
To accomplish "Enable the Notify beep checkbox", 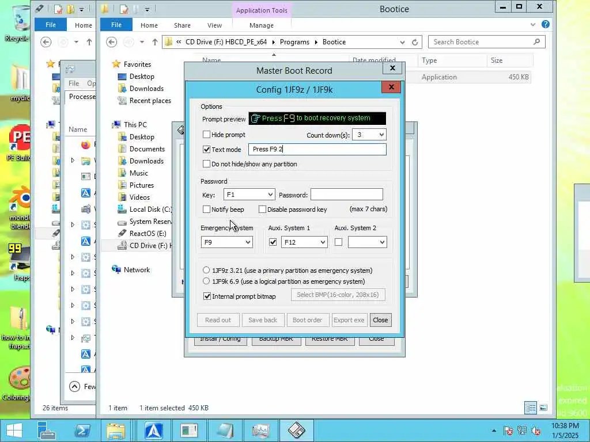I will point(206,209).
